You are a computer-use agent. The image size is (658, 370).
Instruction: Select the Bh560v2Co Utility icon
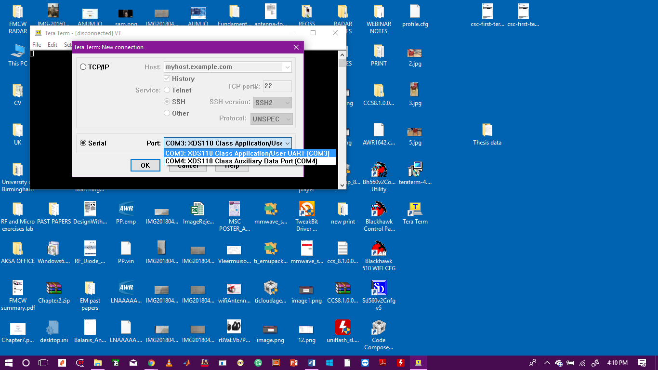379,177
